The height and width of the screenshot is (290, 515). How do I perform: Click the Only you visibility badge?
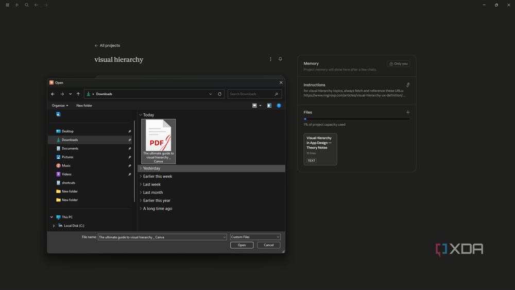click(399, 64)
